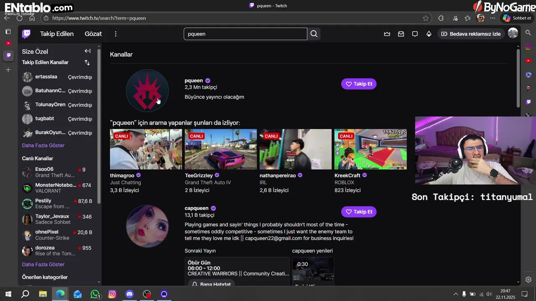
Task: Click the browser address bar URL
Action: (99, 18)
